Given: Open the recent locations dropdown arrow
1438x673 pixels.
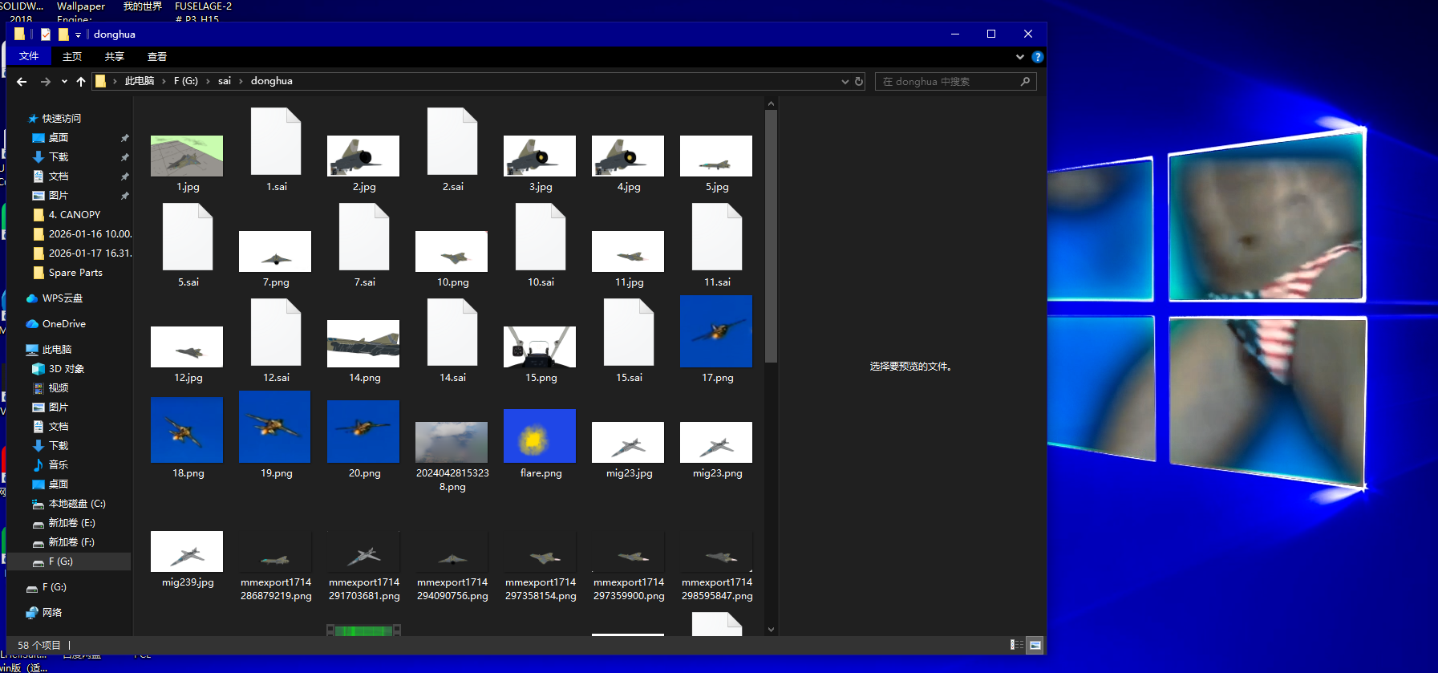Looking at the screenshot, I should (64, 82).
